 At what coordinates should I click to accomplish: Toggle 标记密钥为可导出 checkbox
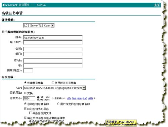tap(25, 109)
